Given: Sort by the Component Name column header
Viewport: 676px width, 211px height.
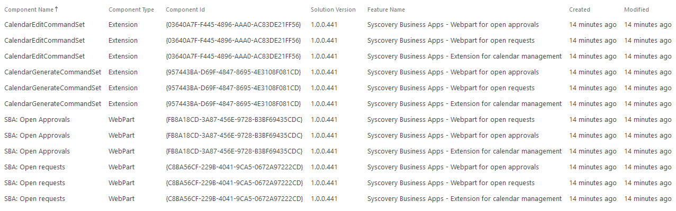Looking at the screenshot, I should pyautogui.click(x=31, y=9).
